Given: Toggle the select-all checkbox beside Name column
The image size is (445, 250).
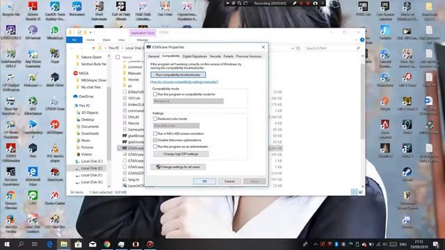Looking at the screenshot, I should pyautogui.click(x=118, y=57).
